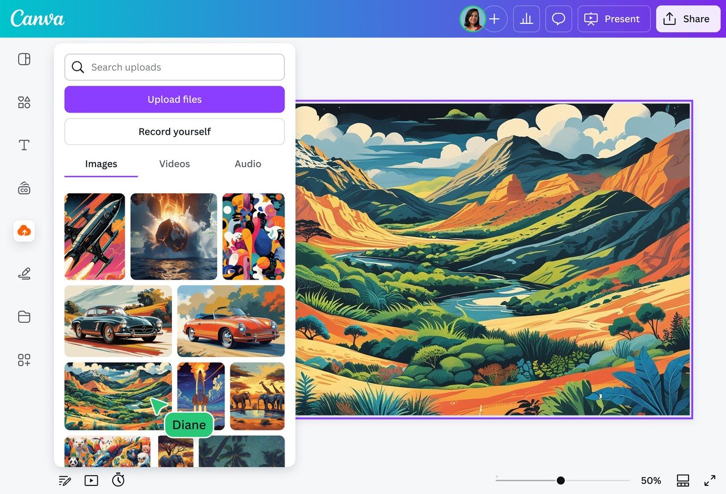Open the Elements shapes panel
The image size is (726, 494).
pyautogui.click(x=24, y=102)
